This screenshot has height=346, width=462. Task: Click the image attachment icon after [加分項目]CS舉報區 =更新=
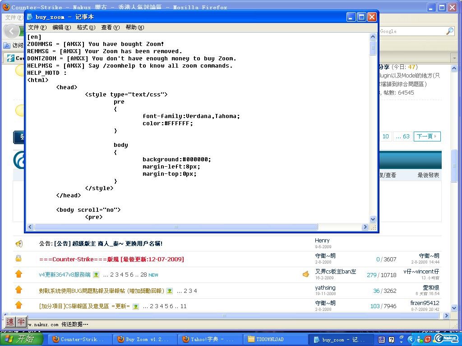(135, 306)
